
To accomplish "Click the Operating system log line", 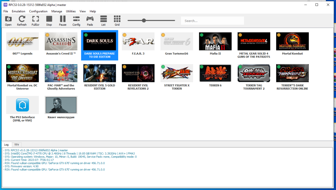I will pyautogui.click(x=70, y=157).
